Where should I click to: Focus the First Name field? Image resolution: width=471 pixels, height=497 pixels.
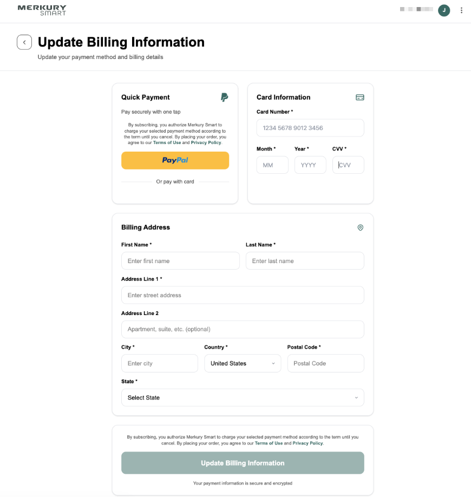(180, 261)
